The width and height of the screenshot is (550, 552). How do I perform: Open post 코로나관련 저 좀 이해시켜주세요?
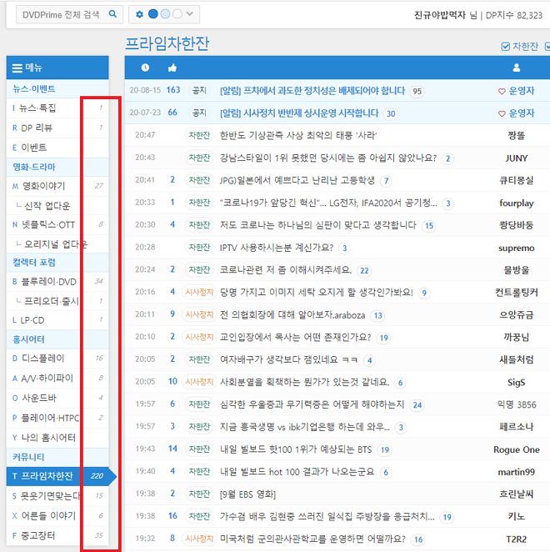pos(285,270)
